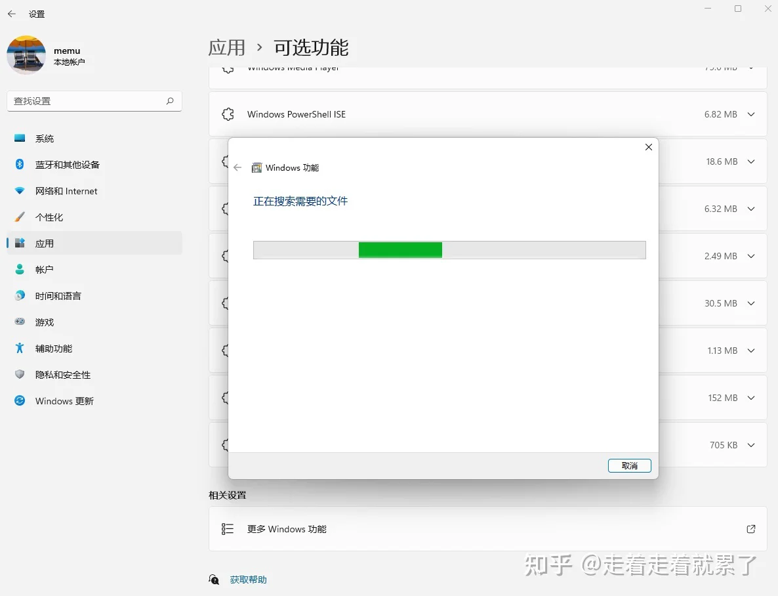Screen dimensions: 778x596
Task: Minimize the Settings window
Action: point(708,9)
